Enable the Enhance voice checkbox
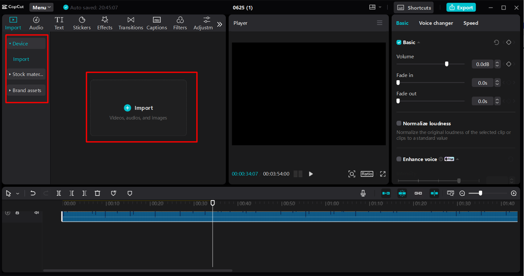 click(x=399, y=159)
